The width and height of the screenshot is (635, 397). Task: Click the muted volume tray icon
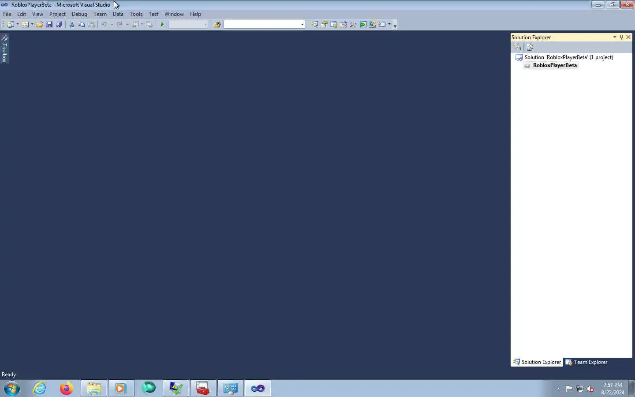590,389
